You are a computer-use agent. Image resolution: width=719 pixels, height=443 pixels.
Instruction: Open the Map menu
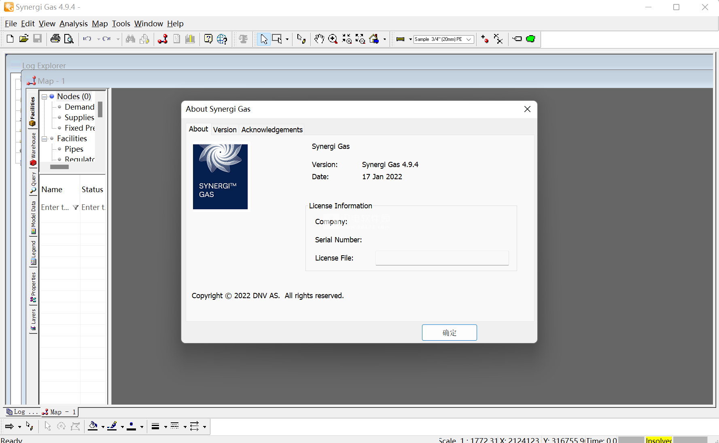[x=100, y=23]
